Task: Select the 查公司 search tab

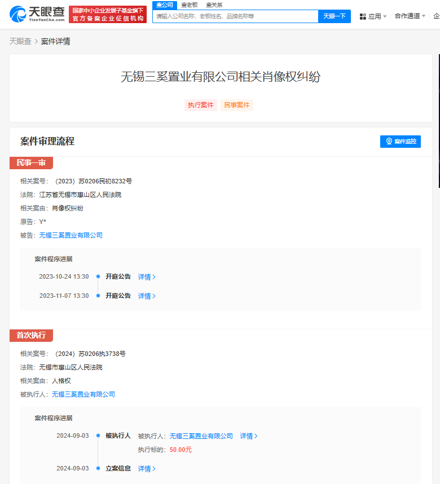Action: tap(165, 5)
